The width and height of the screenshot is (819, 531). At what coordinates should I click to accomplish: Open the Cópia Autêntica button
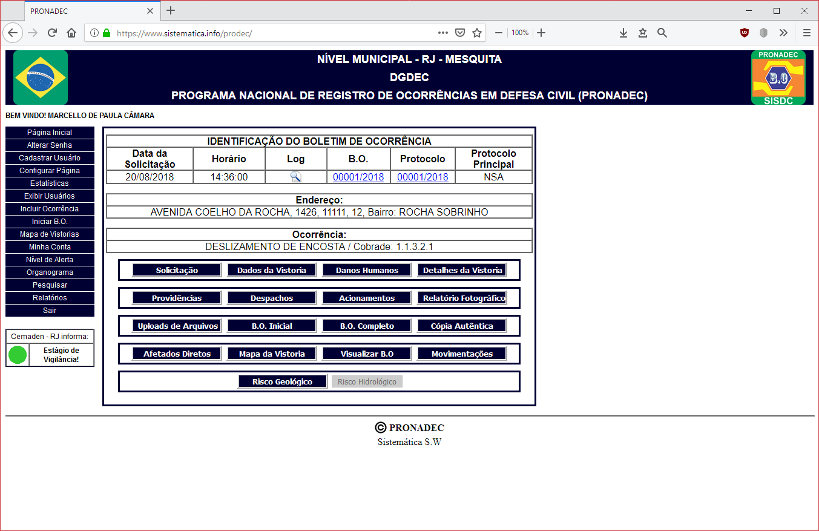pyautogui.click(x=462, y=326)
